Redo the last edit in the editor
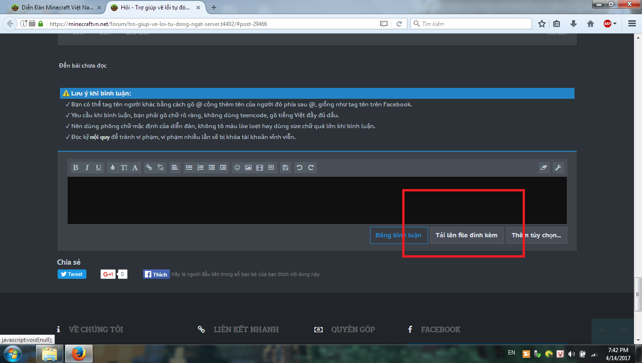 coord(311,167)
